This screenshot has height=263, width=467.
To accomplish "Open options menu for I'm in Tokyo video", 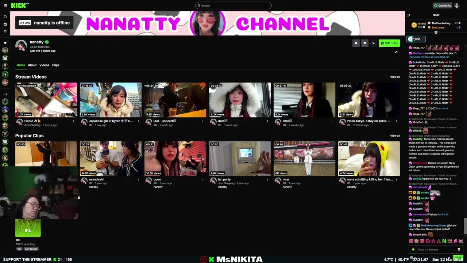I will [397, 121].
